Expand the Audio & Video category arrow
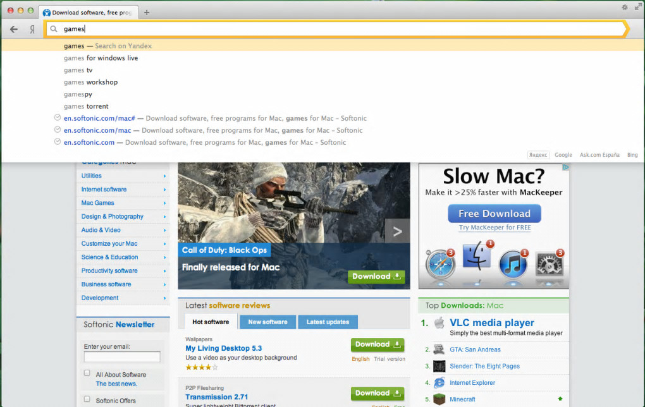The image size is (645, 407). [164, 230]
